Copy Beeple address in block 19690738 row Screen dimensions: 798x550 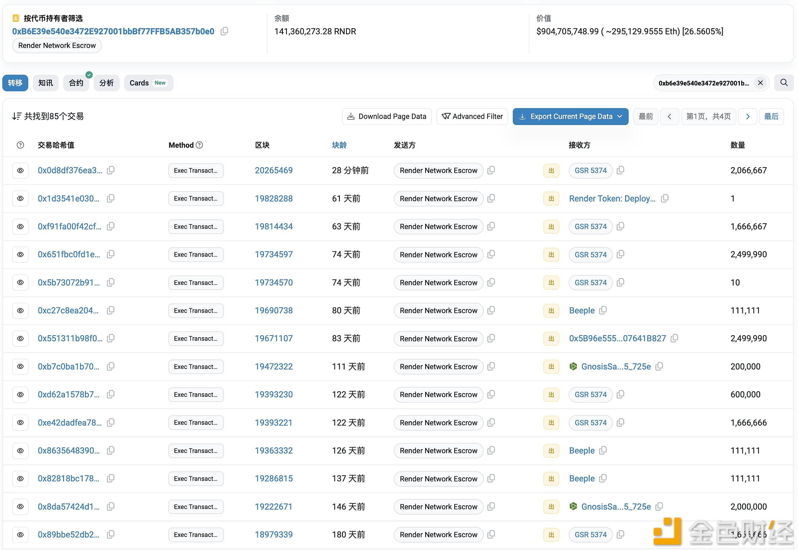603,310
